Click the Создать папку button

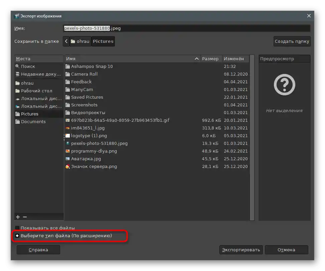[292, 41]
